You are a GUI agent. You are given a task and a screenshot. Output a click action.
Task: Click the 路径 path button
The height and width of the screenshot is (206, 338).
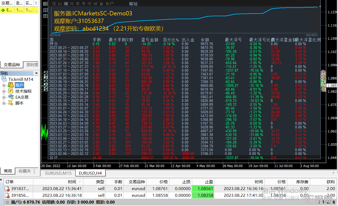(x=133, y=4)
